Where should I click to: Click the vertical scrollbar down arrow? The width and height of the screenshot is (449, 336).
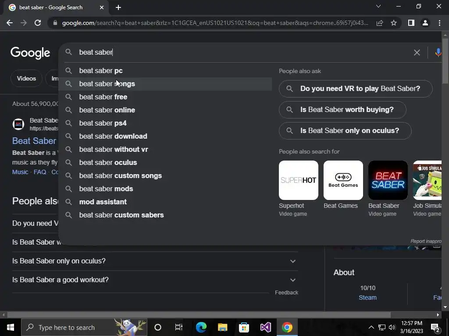point(445,307)
